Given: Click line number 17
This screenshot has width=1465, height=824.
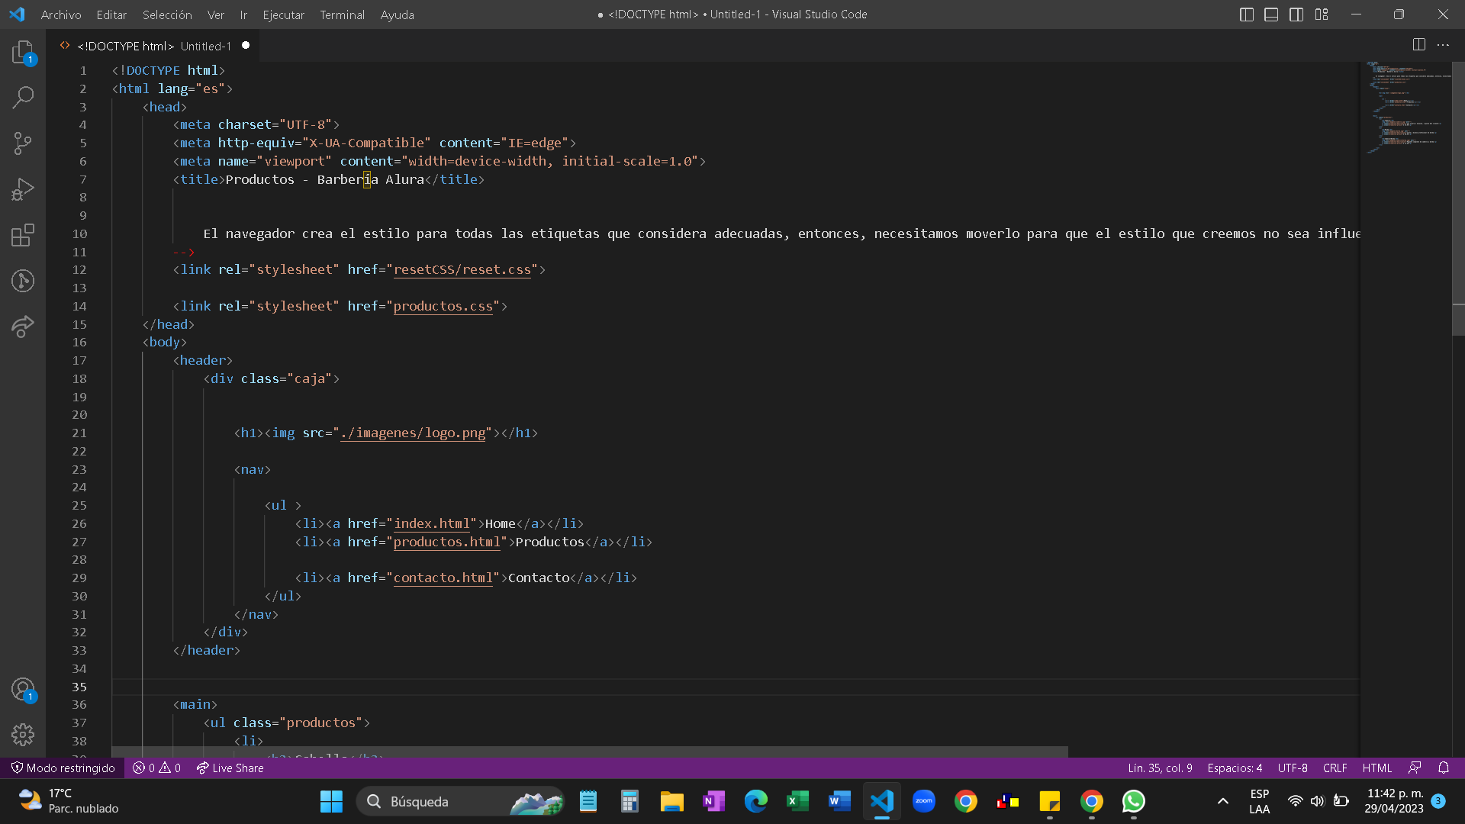Looking at the screenshot, I should (x=79, y=360).
